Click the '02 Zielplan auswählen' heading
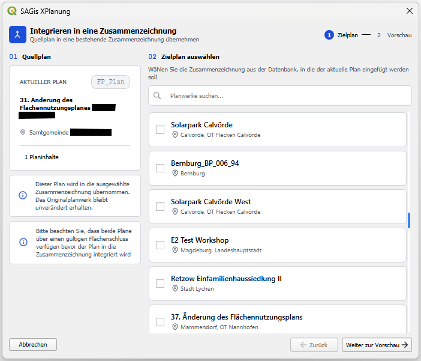Screen dimensions: 421x361 pyautogui.click(x=184, y=56)
